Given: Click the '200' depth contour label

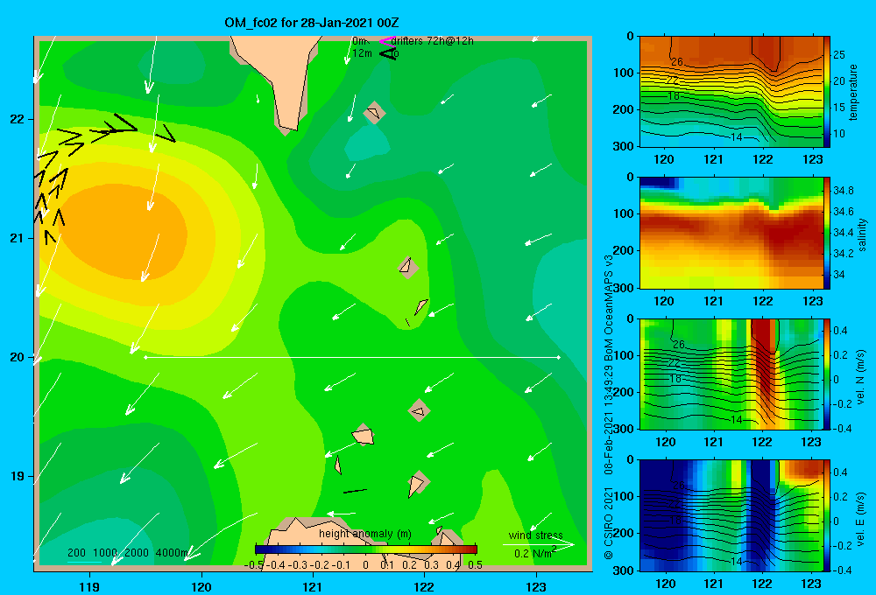Looking at the screenshot, I should click(76, 553).
